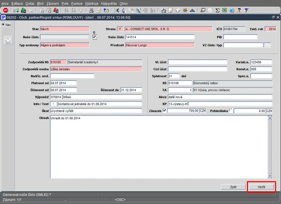Click the triangle with blue eye icon
This screenshot has height=204, width=281.
click(192, 11)
